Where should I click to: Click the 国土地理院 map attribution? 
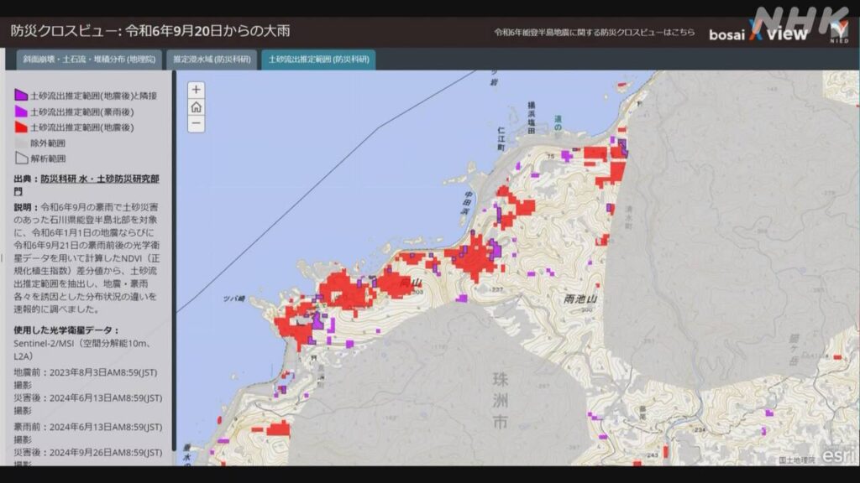click(796, 460)
